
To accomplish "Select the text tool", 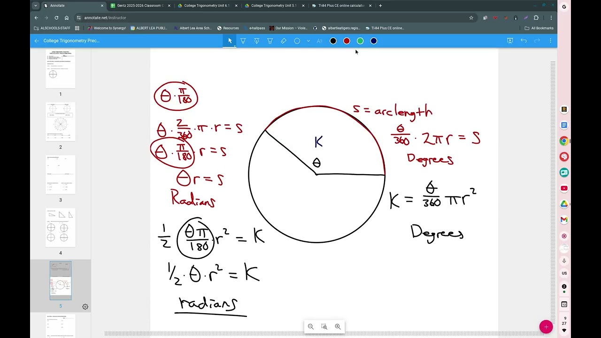I will (319, 41).
